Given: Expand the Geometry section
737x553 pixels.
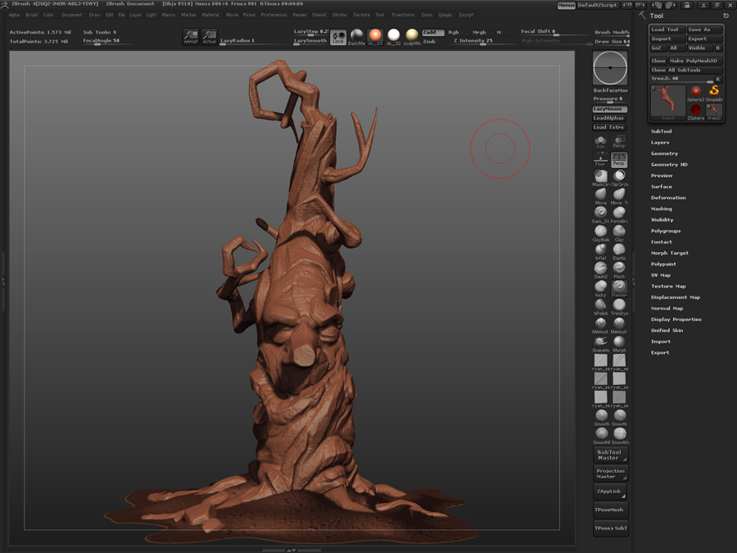Looking at the screenshot, I should point(664,153).
